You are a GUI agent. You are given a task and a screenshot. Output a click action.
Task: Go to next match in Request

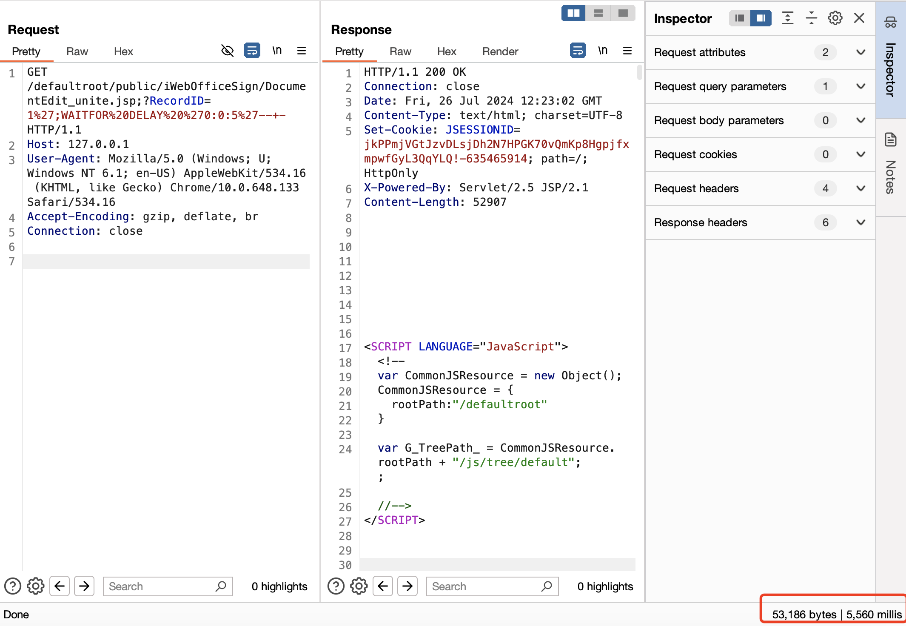click(x=84, y=586)
